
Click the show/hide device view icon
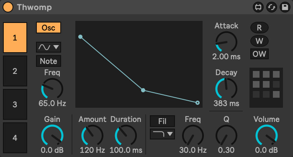coord(258,7)
